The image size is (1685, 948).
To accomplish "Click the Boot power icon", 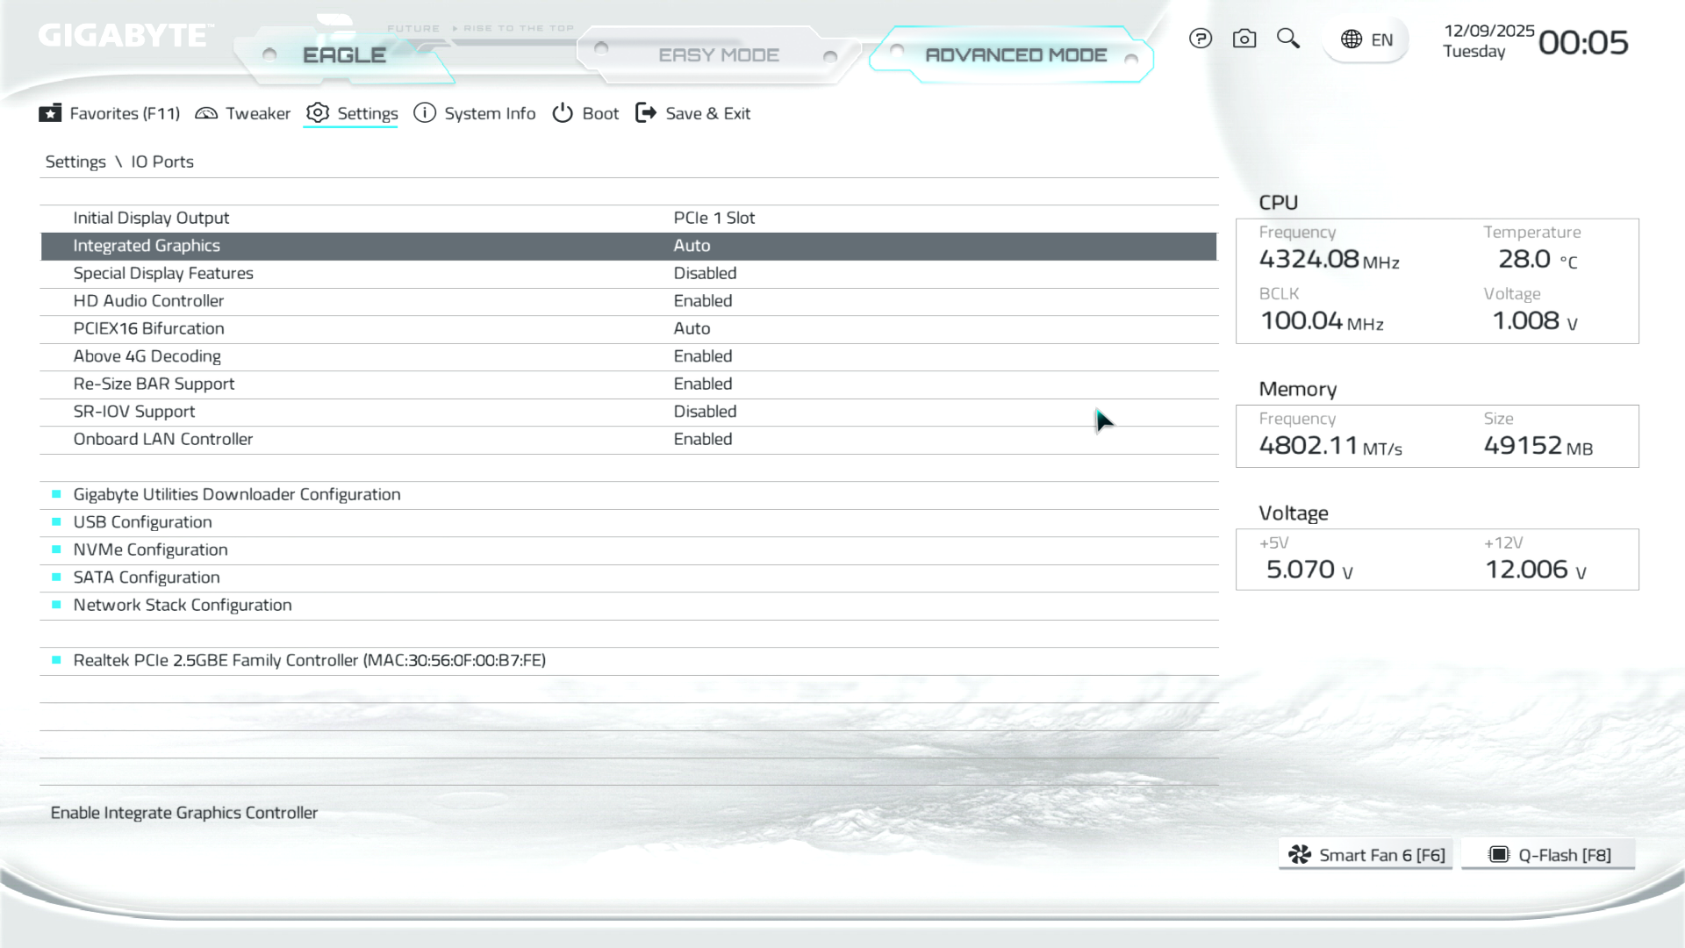I will [563, 113].
